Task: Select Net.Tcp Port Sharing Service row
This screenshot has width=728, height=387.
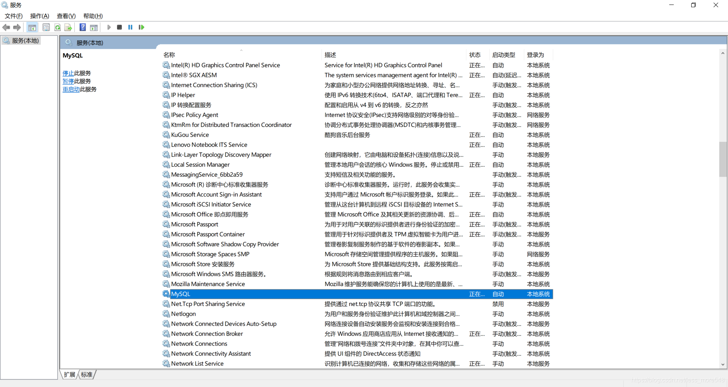Action: pos(358,304)
